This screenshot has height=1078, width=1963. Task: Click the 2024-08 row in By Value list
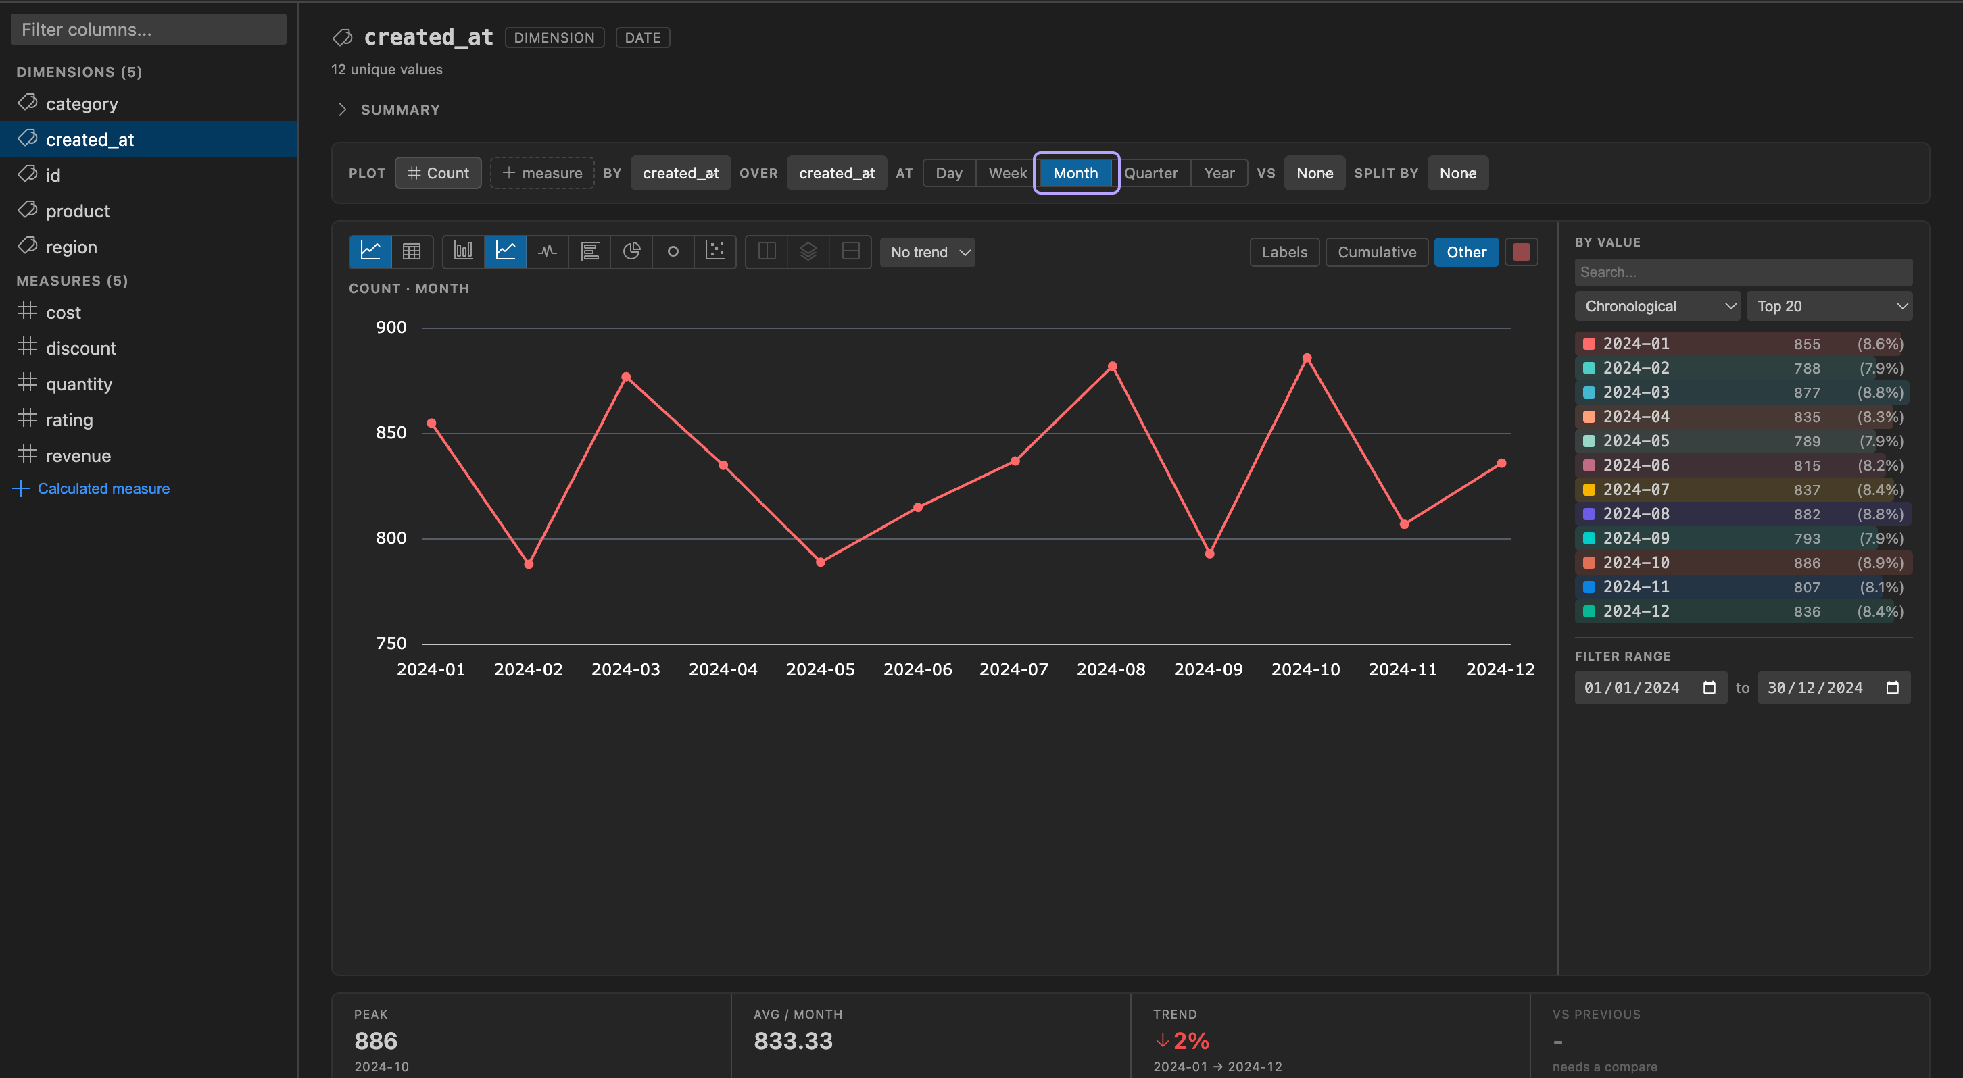(x=1743, y=514)
